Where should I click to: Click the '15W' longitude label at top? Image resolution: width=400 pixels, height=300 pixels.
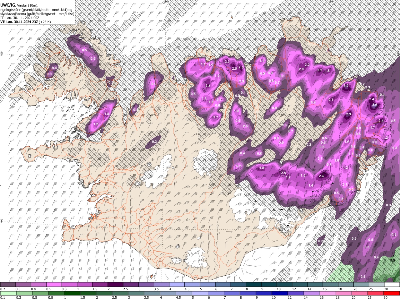[x=331, y=1]
